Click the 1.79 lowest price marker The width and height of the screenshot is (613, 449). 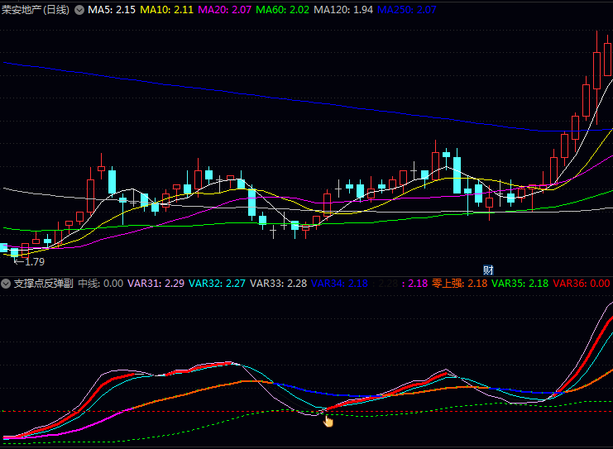pos(30,262)
